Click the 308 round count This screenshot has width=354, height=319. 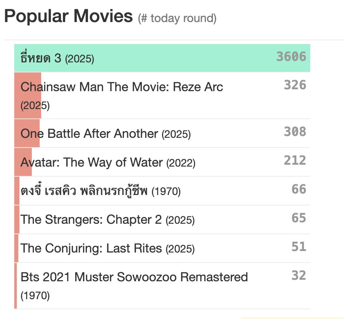coord(295,131)
